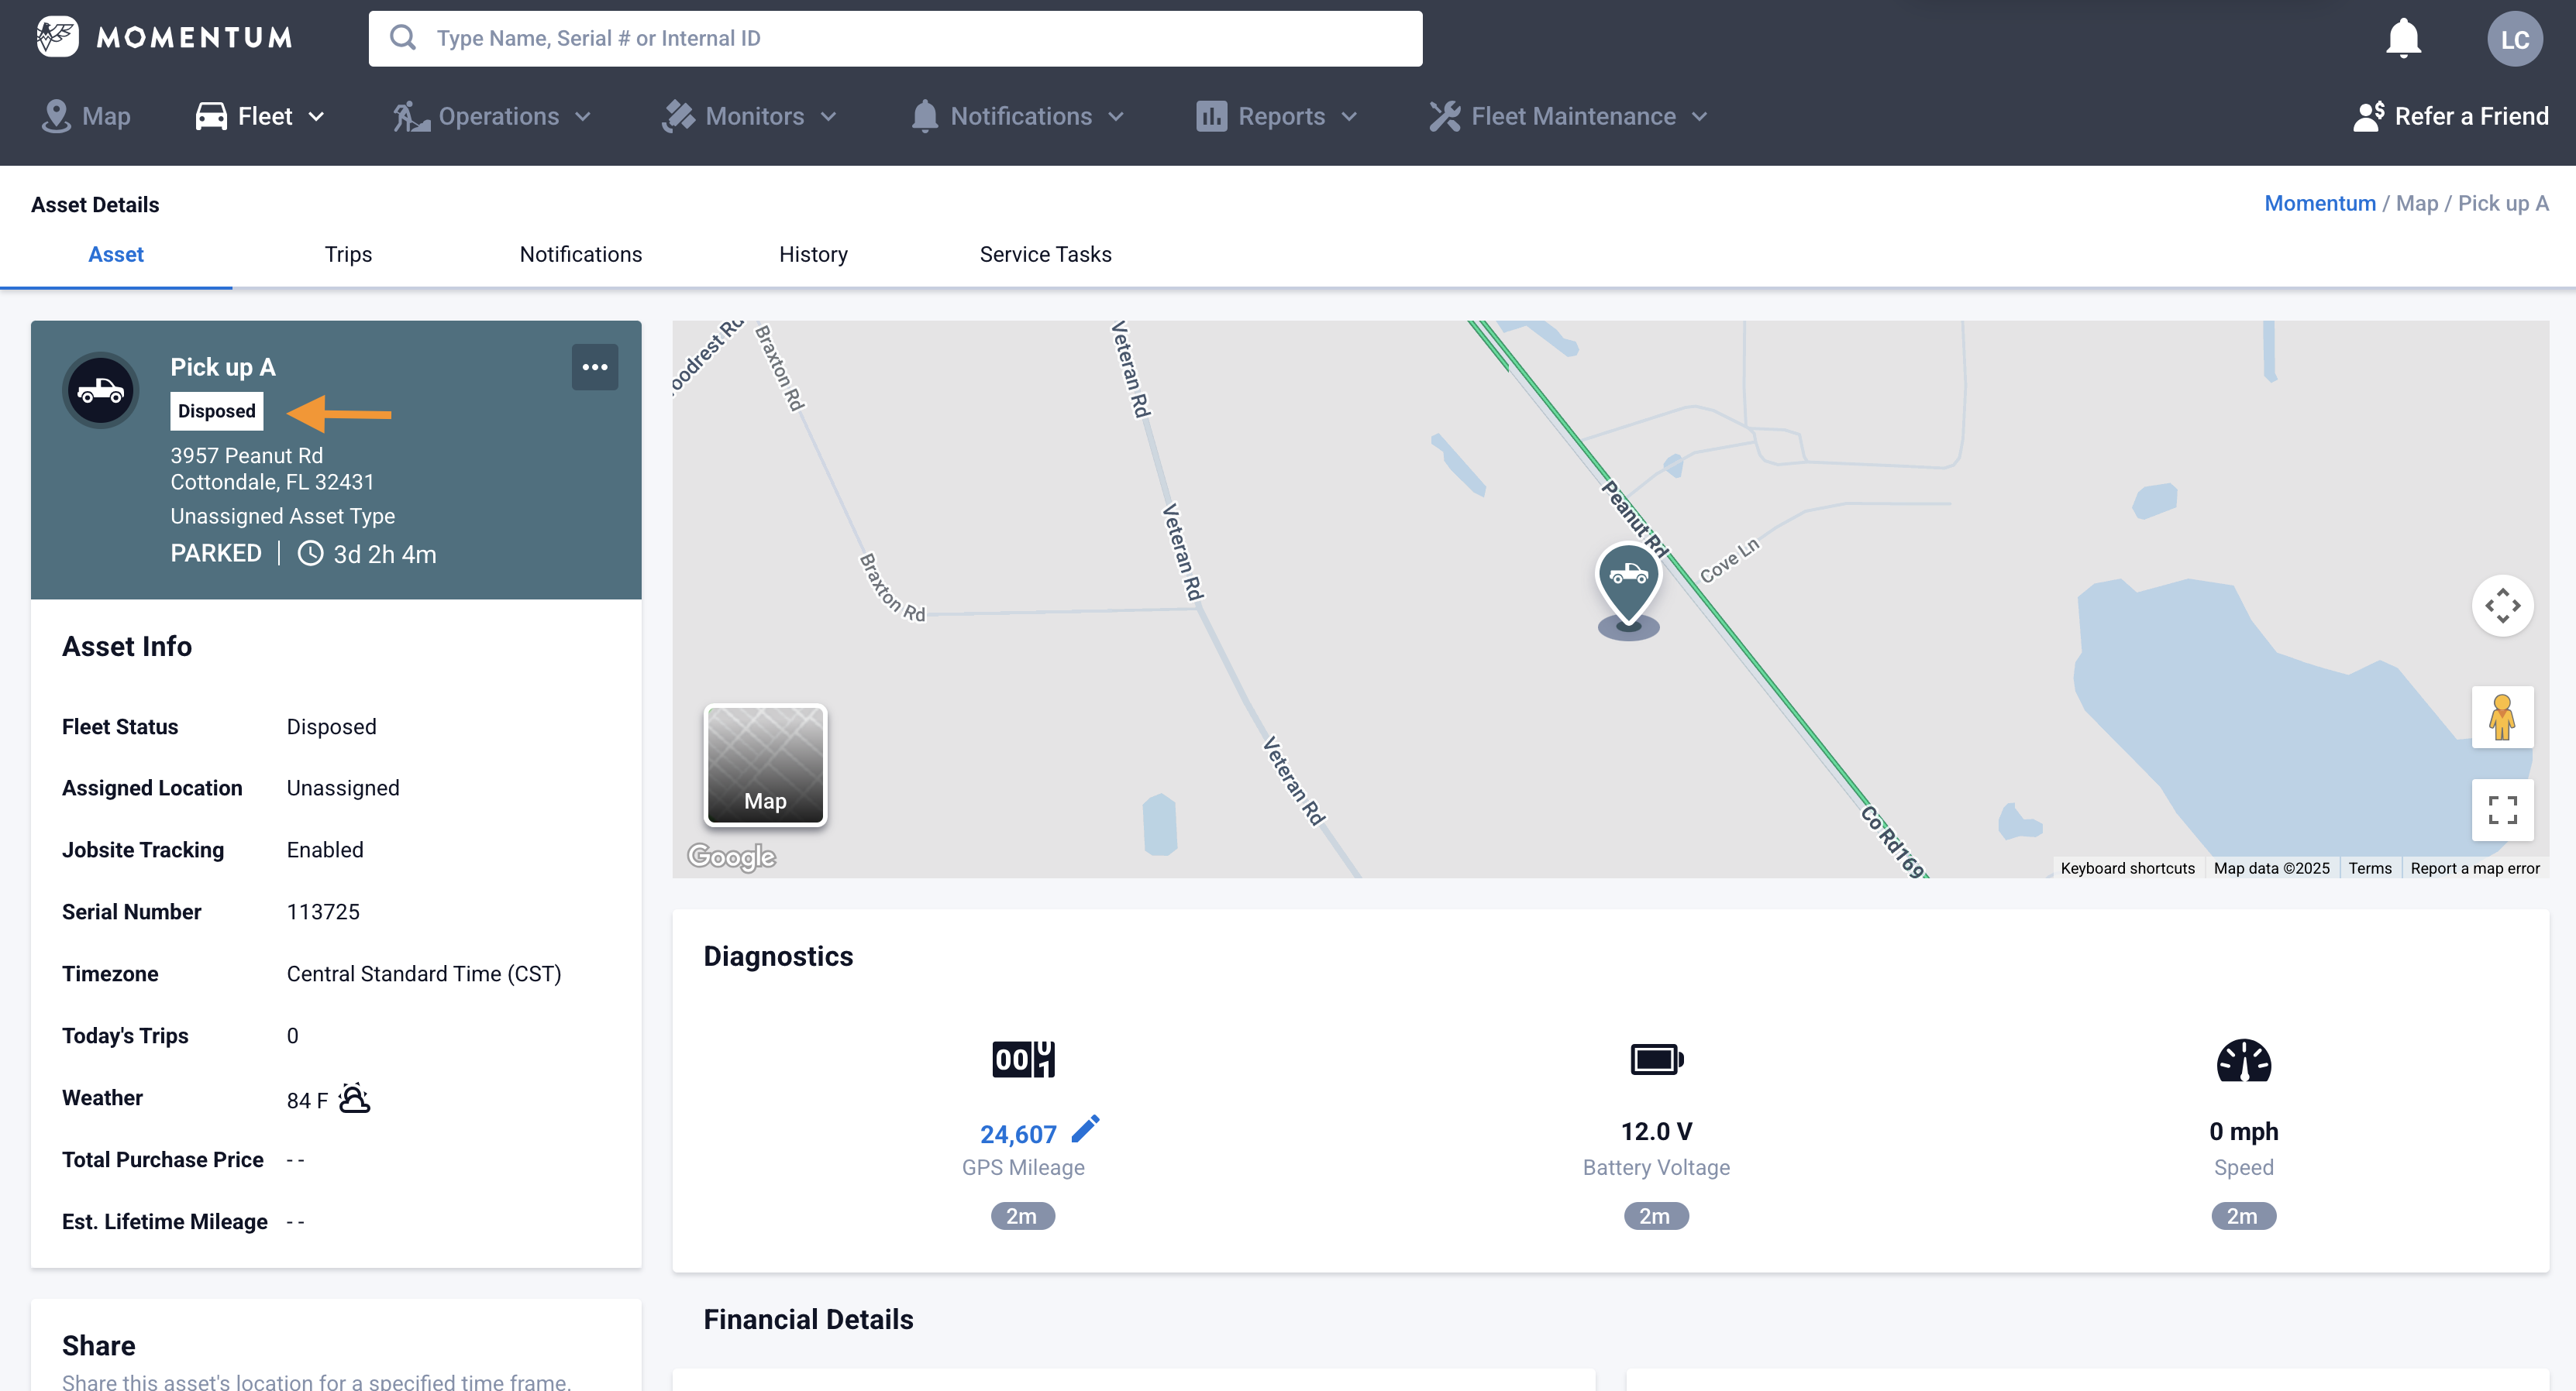Click the three-dot asset options button

point(595,367)
